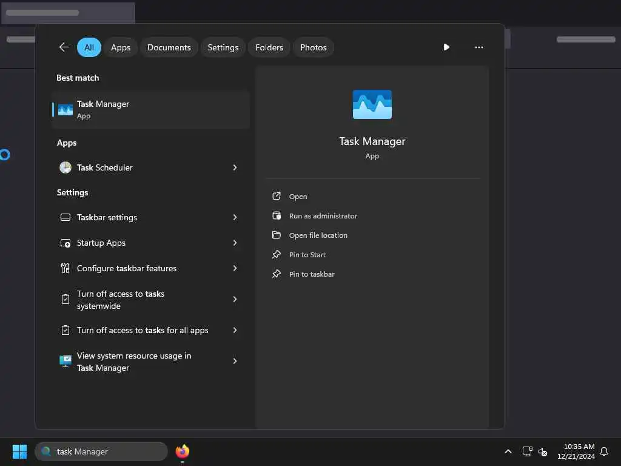
Task: Click search magnifier icon in taskbar
Action: [46, 451]
